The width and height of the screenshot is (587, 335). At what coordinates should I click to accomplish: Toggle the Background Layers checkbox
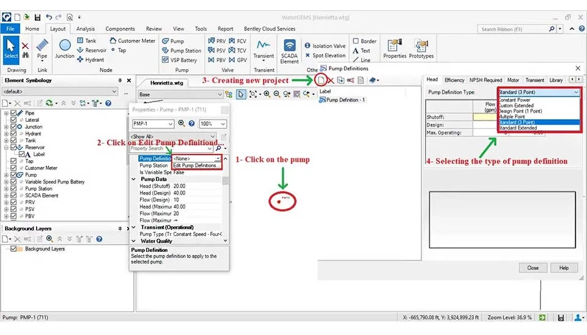[13, 249]
